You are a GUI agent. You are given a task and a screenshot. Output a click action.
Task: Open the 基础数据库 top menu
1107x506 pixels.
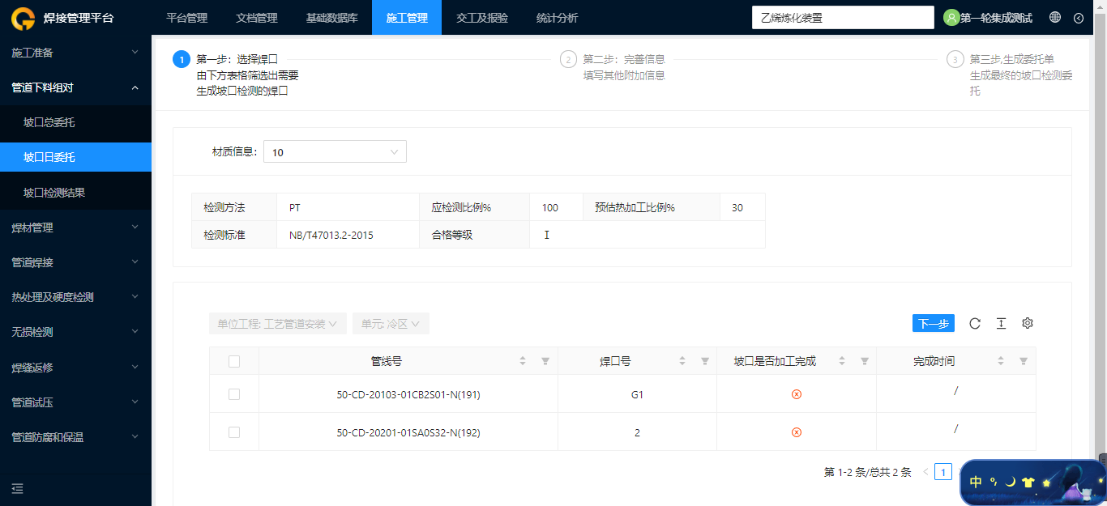tap(331, 18)
